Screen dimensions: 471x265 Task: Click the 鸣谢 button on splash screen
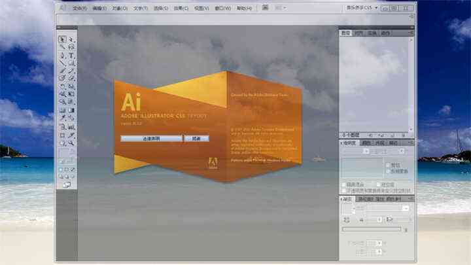[196, 139]
